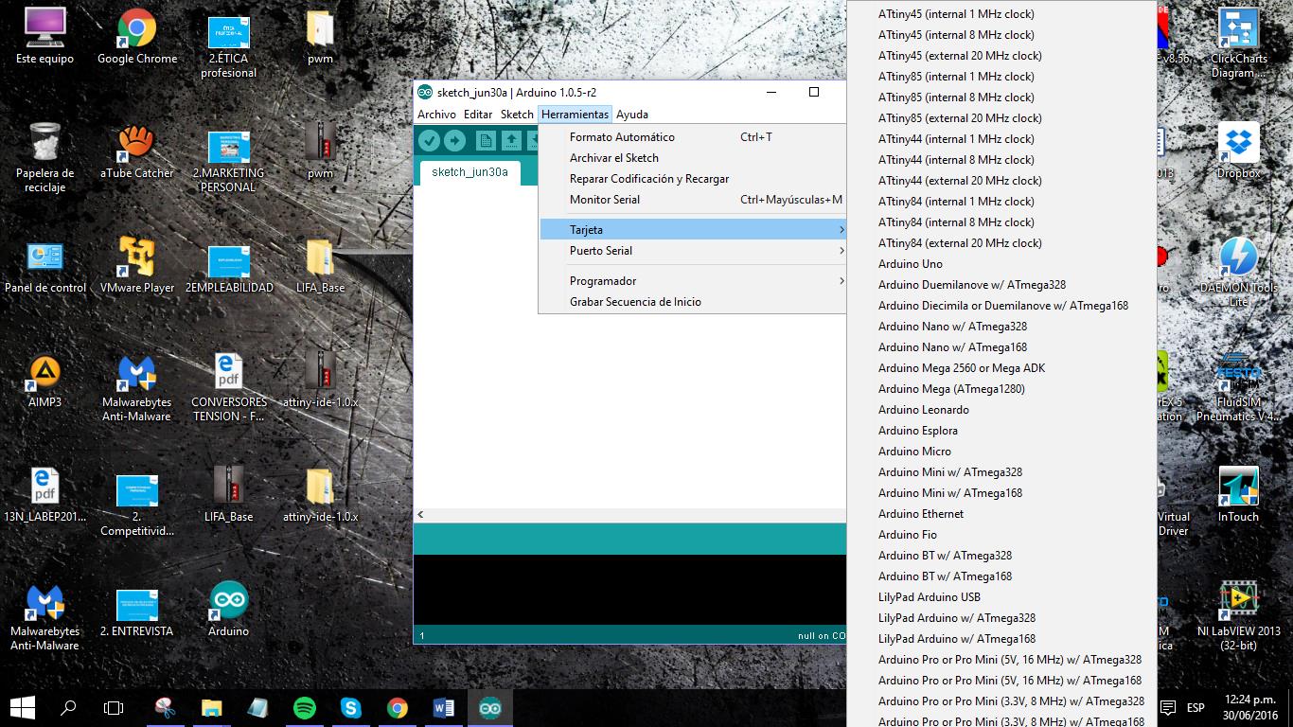1293x727 pixels.
Task: Select ATtiny84 (external 20 MHz clock) board
Action: tap(1001, 243)
